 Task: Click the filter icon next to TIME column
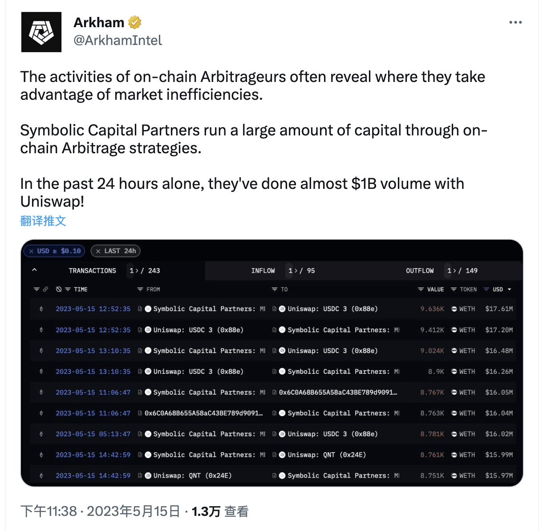(67, 290)
